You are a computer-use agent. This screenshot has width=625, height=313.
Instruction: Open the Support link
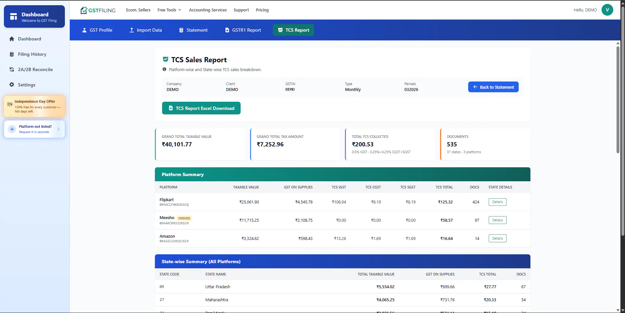[x=241, y=10]
